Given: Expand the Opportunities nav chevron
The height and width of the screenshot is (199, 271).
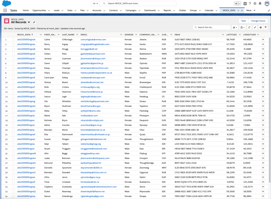Looking at the screenshot, I should pos(49,11).
